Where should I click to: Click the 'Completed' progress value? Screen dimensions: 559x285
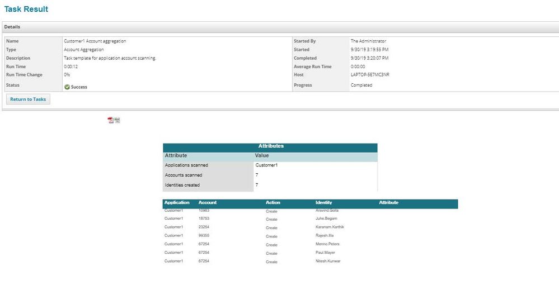tap(361, 85)
